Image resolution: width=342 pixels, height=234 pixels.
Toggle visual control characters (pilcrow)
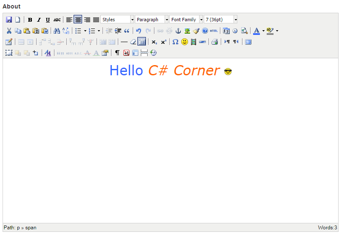[x=117, y=53]
